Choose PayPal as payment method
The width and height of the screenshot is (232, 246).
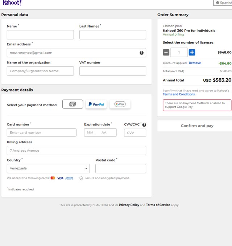coord(96,104)
